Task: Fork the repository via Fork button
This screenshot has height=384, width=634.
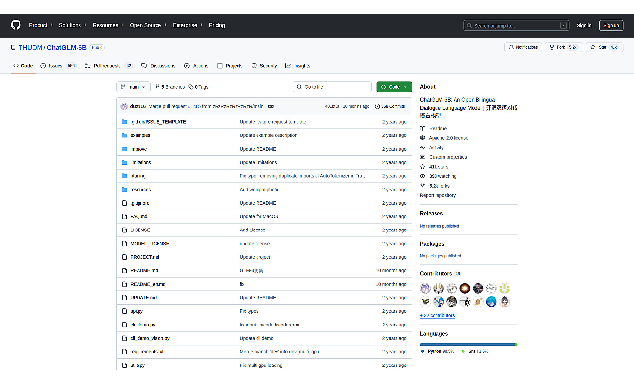Action: (563, 47)
